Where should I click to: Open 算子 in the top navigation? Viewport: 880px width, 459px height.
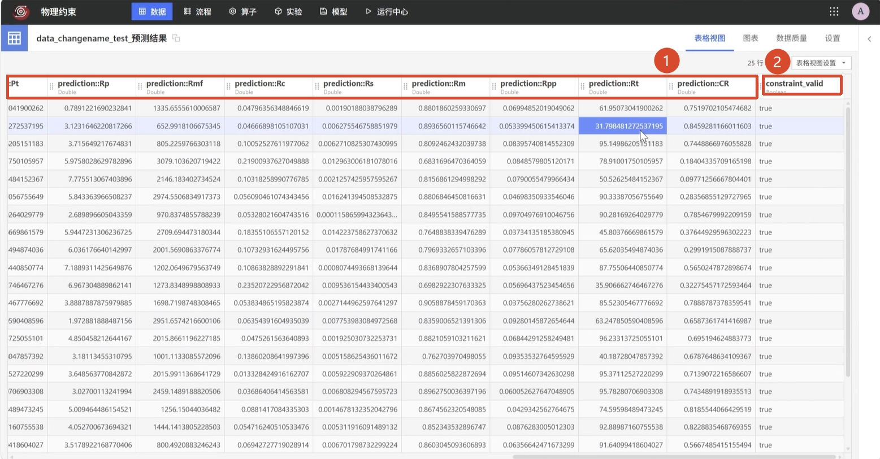(x=242, y=12)
